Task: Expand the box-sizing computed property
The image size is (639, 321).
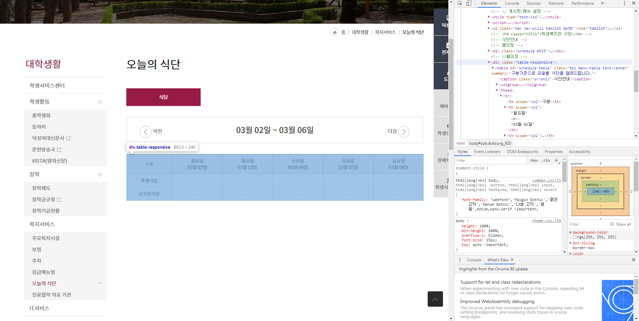Action: [570, 243]
